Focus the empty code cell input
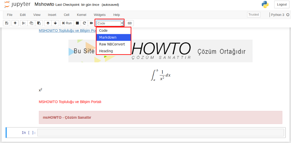The width and height of the screenshot is (291, 143). point(161,133)
